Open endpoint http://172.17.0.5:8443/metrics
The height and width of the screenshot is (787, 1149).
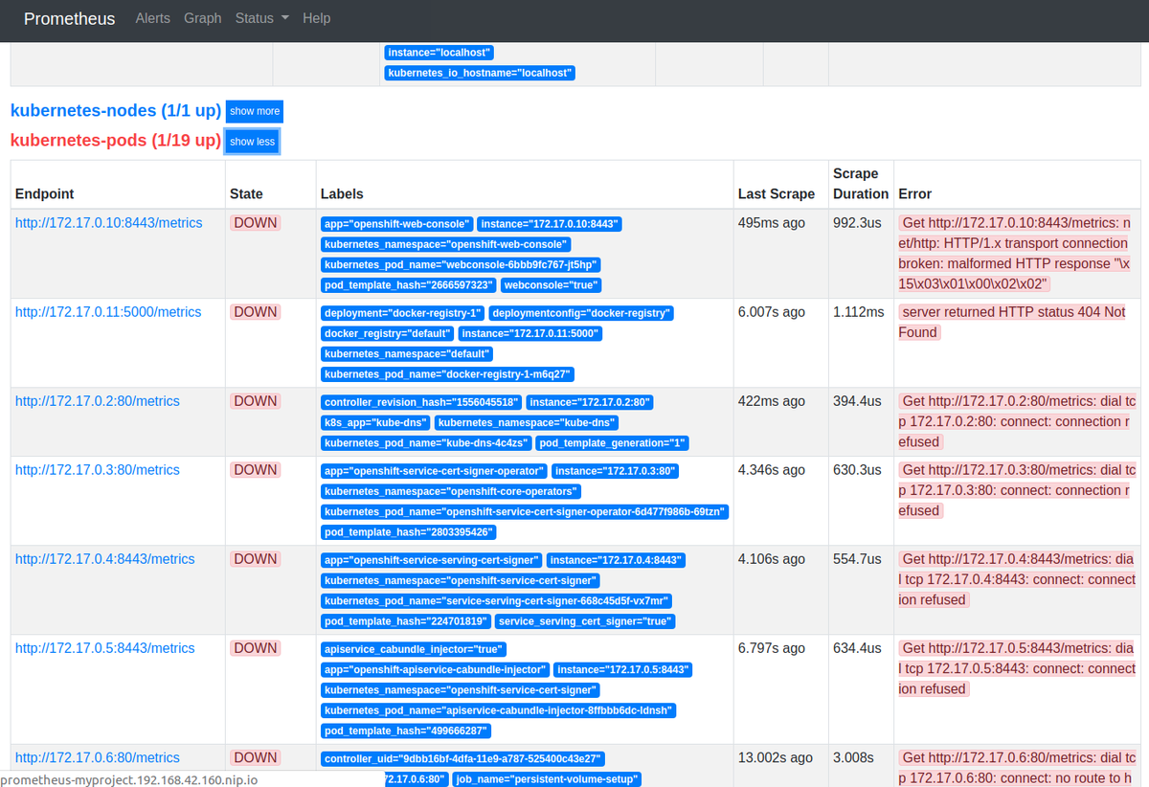[x=105, y=648]
